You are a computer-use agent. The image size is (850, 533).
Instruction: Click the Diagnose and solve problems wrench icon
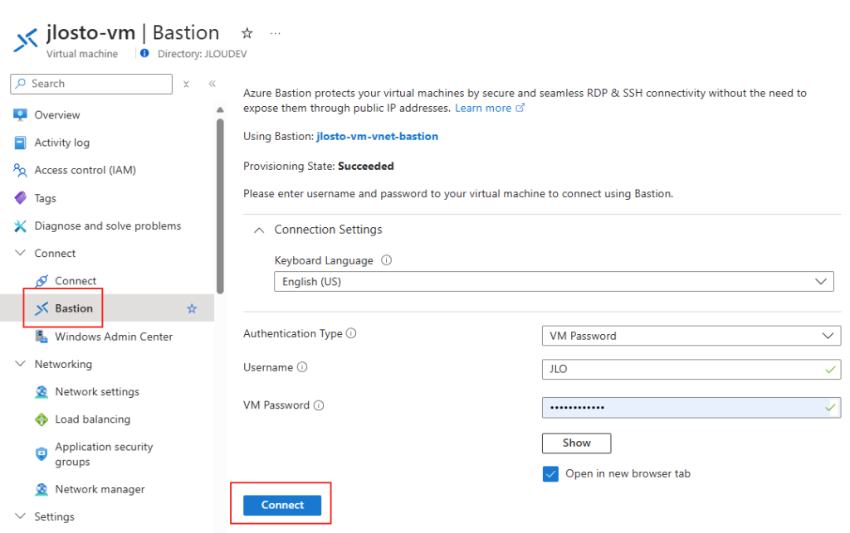[x=20, y=225]
